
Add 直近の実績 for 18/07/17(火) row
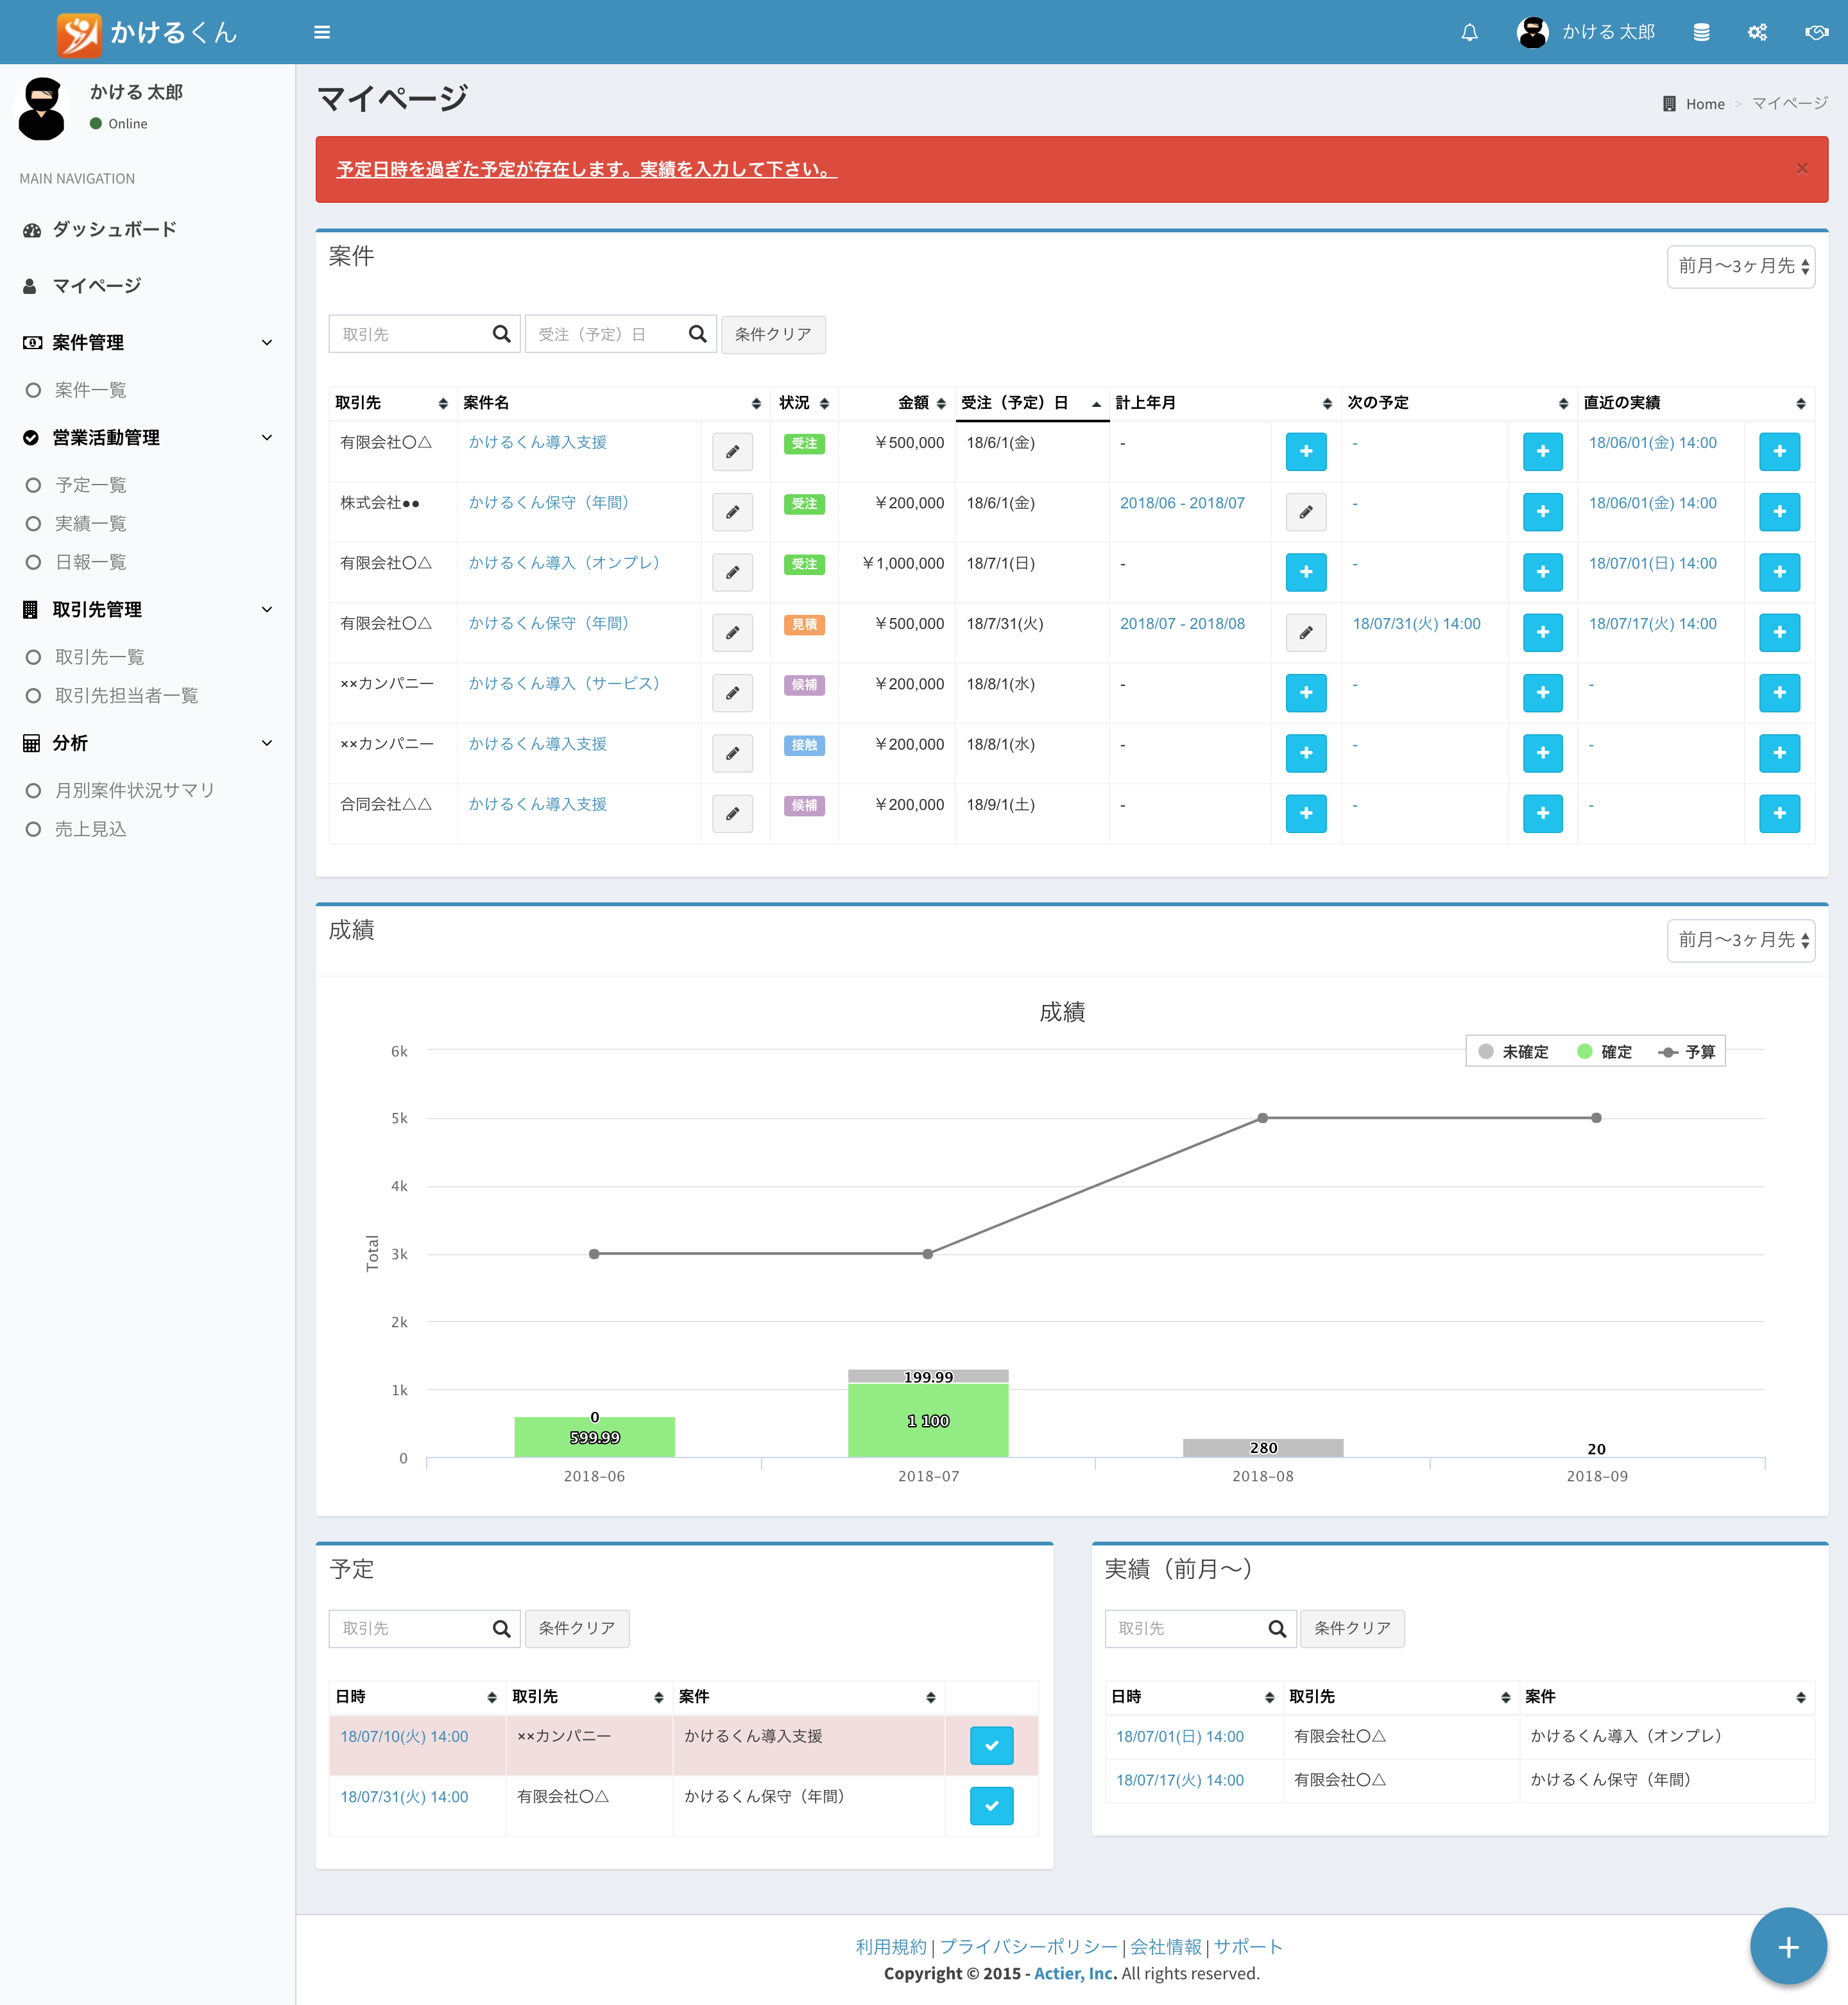click(x=1779, y=632)
